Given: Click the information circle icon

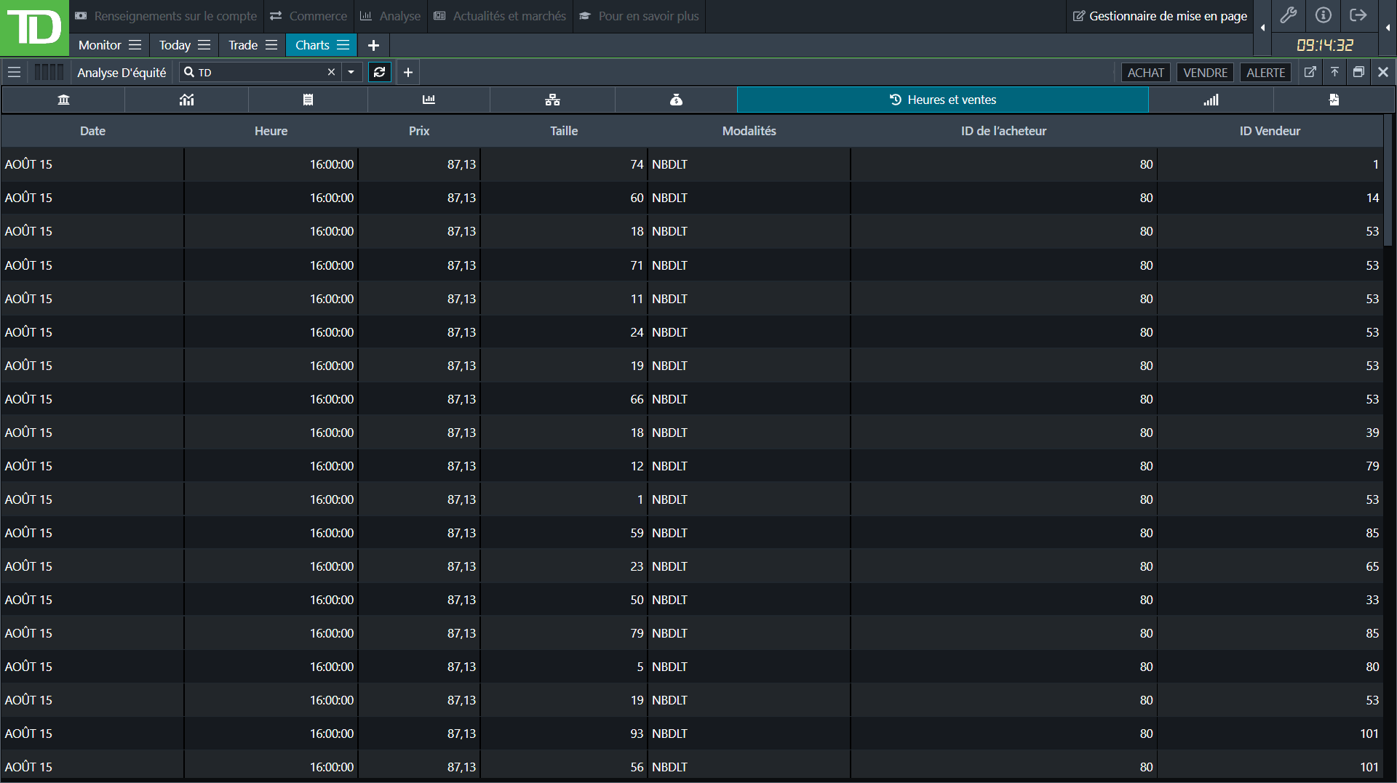Looking at the screenshot, I should coord(1324,15).
